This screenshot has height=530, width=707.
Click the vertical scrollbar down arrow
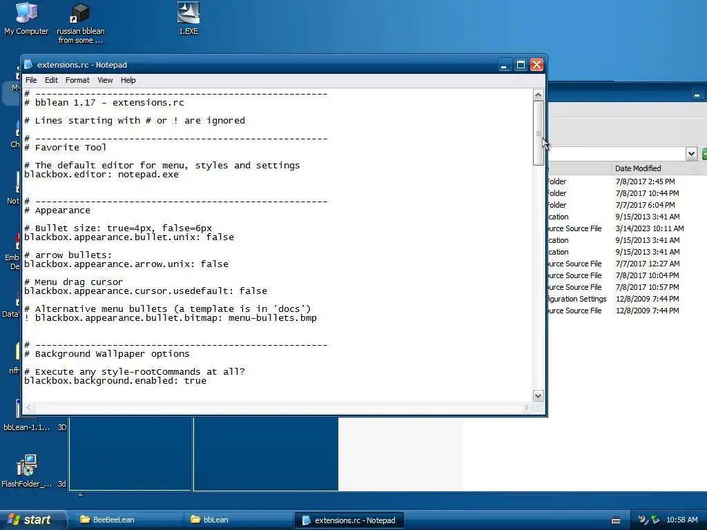click(538, 395)
